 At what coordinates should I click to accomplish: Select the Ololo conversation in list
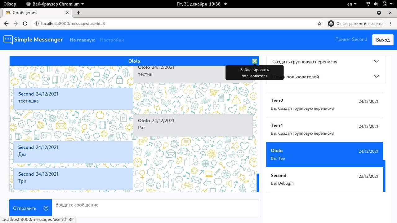pyautogui.click(x=324, y=154)
